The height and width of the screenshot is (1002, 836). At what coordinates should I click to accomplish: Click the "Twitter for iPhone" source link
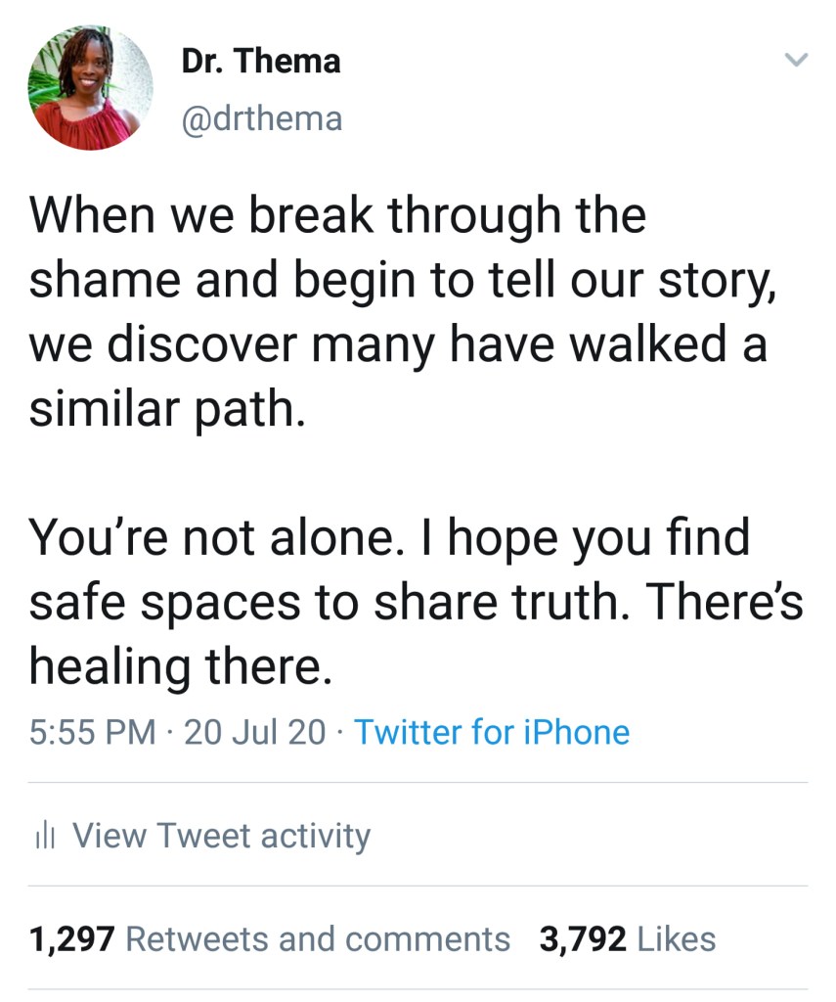tap(491, 732)
